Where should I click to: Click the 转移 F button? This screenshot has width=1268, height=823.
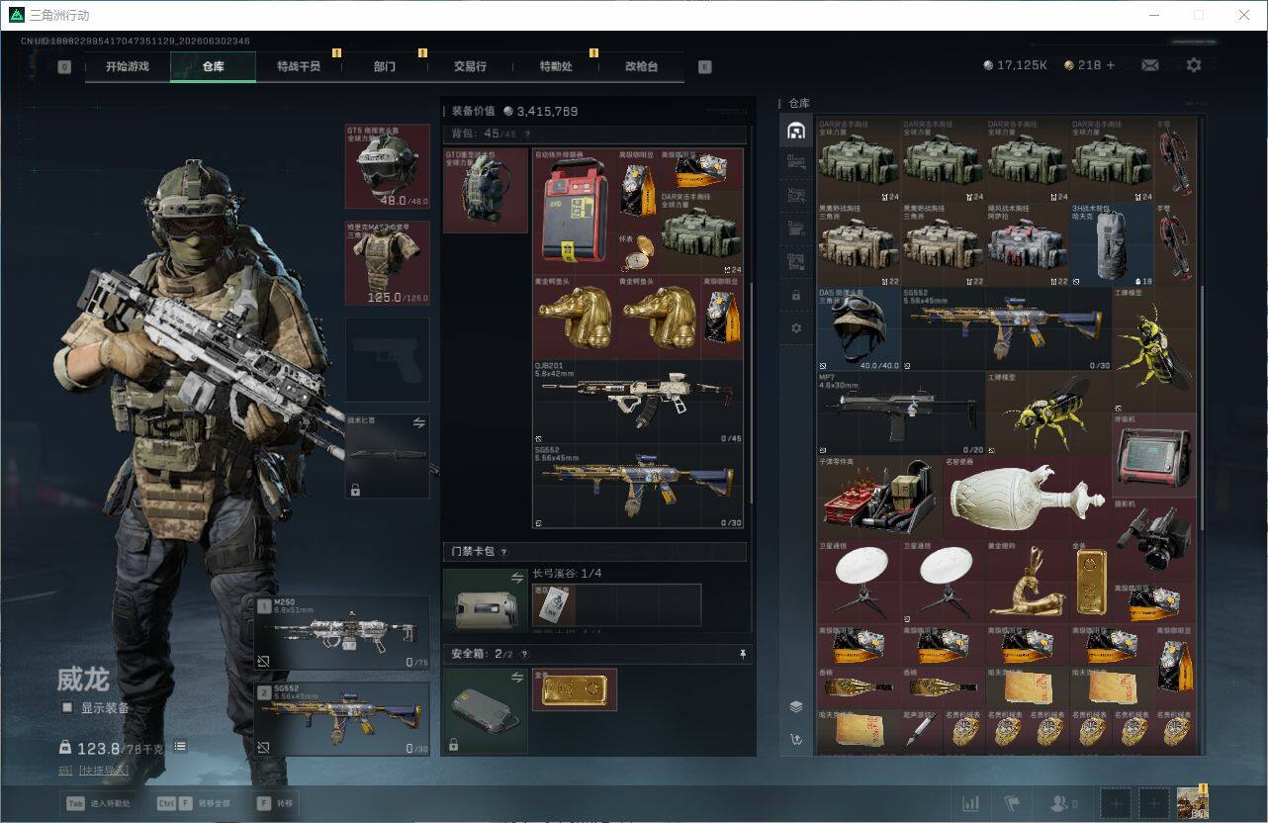click(x=274, y=803)
